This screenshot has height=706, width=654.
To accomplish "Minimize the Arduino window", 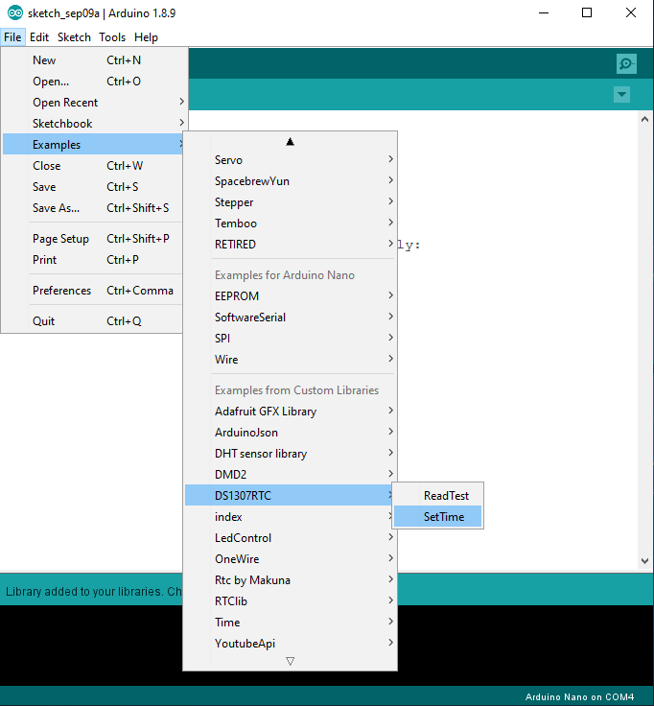I will 544,13.
